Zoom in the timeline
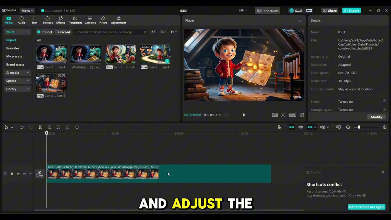391x220 pixels. point(385,127)
